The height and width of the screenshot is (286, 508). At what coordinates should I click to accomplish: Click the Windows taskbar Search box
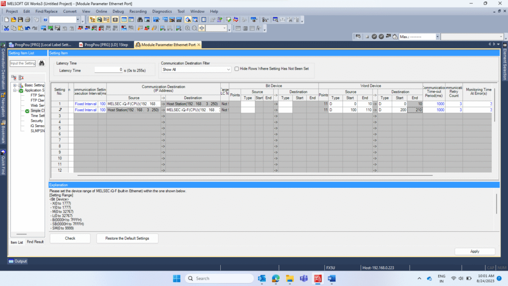click(219, 278)
